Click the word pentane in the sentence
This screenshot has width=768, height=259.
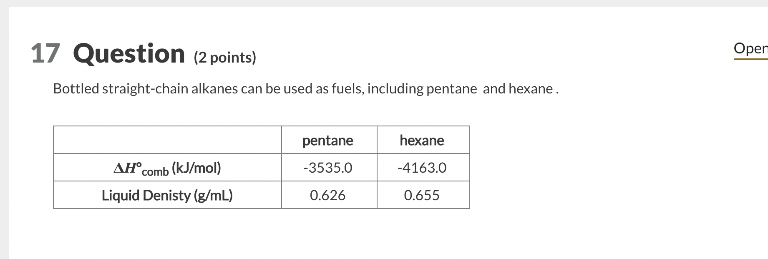tap(451, 89)
